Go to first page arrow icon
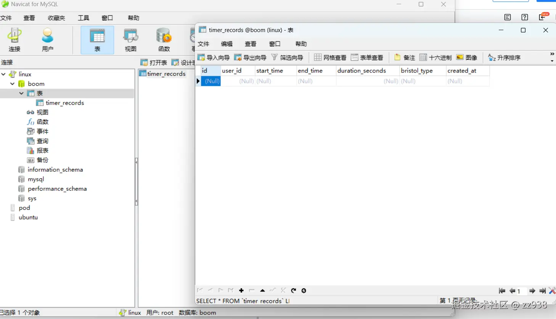The image size is (556, 319). tap(502, 291)
